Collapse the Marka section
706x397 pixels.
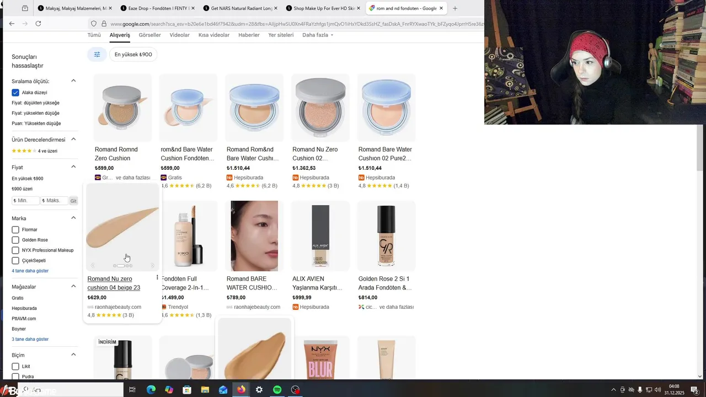[x=73, y=218]
